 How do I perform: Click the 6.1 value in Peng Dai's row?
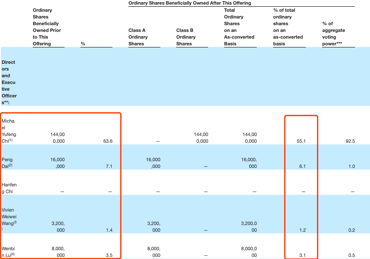tap(302, 166)
